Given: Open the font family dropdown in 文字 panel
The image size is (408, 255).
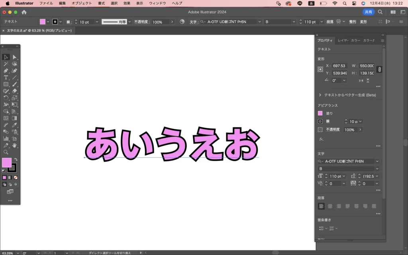Looking at the screenshot, I should (x=377, y=161).
